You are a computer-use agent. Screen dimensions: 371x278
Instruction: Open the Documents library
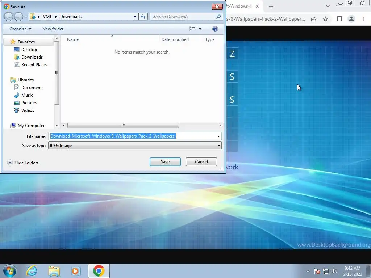32,88
